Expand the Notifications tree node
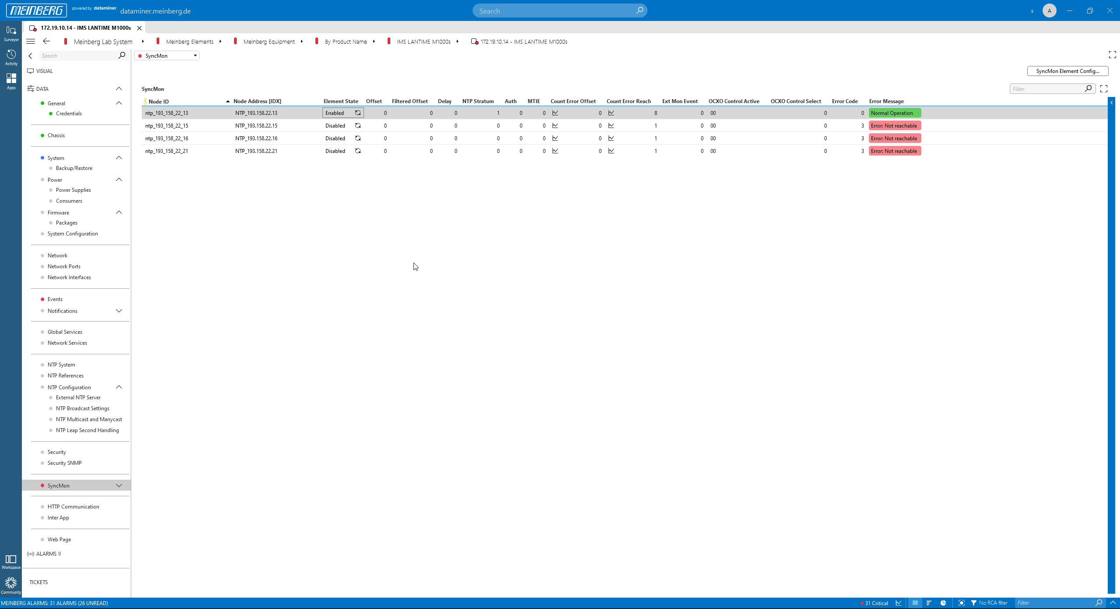The height and width of the screenshot is (609, 1120). tap(119, 311)
